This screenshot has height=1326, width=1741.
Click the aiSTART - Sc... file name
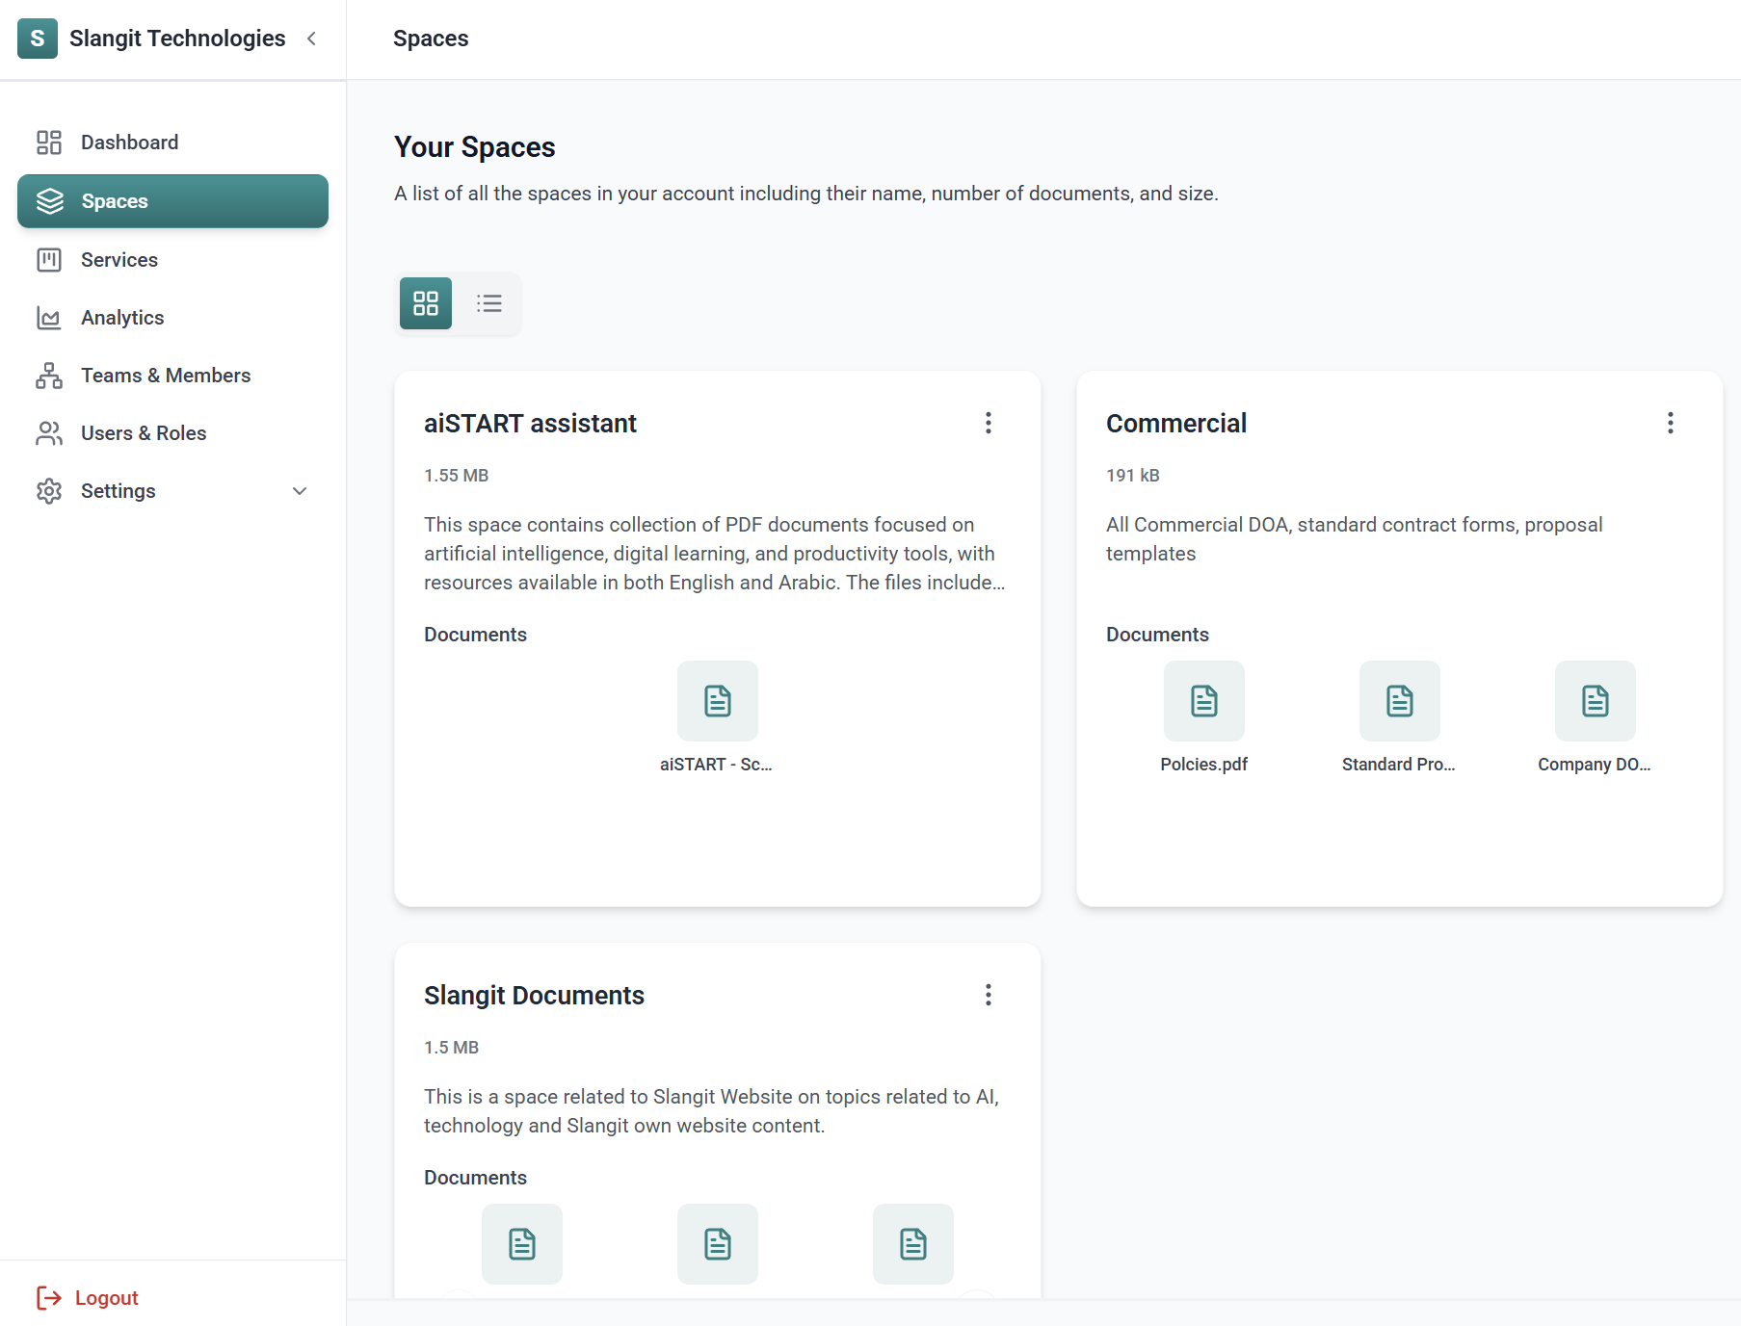[716, 765]
